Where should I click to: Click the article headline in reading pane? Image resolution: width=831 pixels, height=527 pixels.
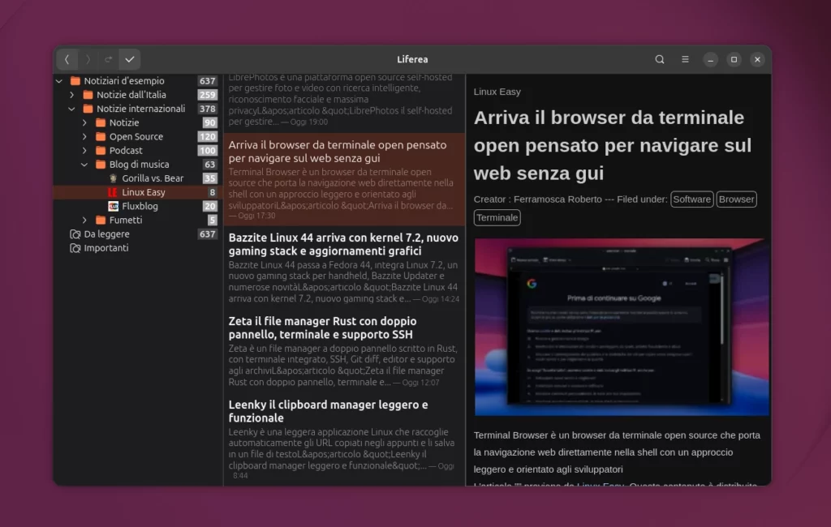[x=613, y=145]
